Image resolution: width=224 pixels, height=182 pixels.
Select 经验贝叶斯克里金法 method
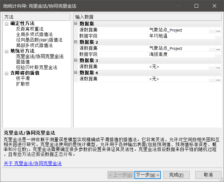[37, 67]
